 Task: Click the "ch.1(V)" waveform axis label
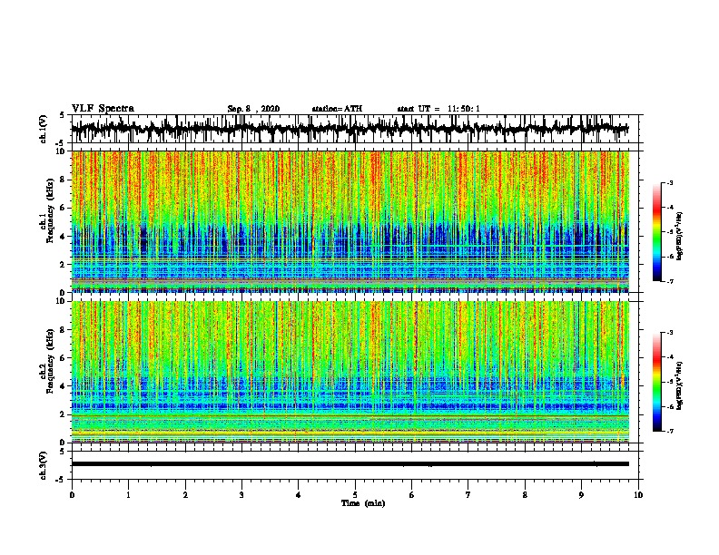point(43,129)
